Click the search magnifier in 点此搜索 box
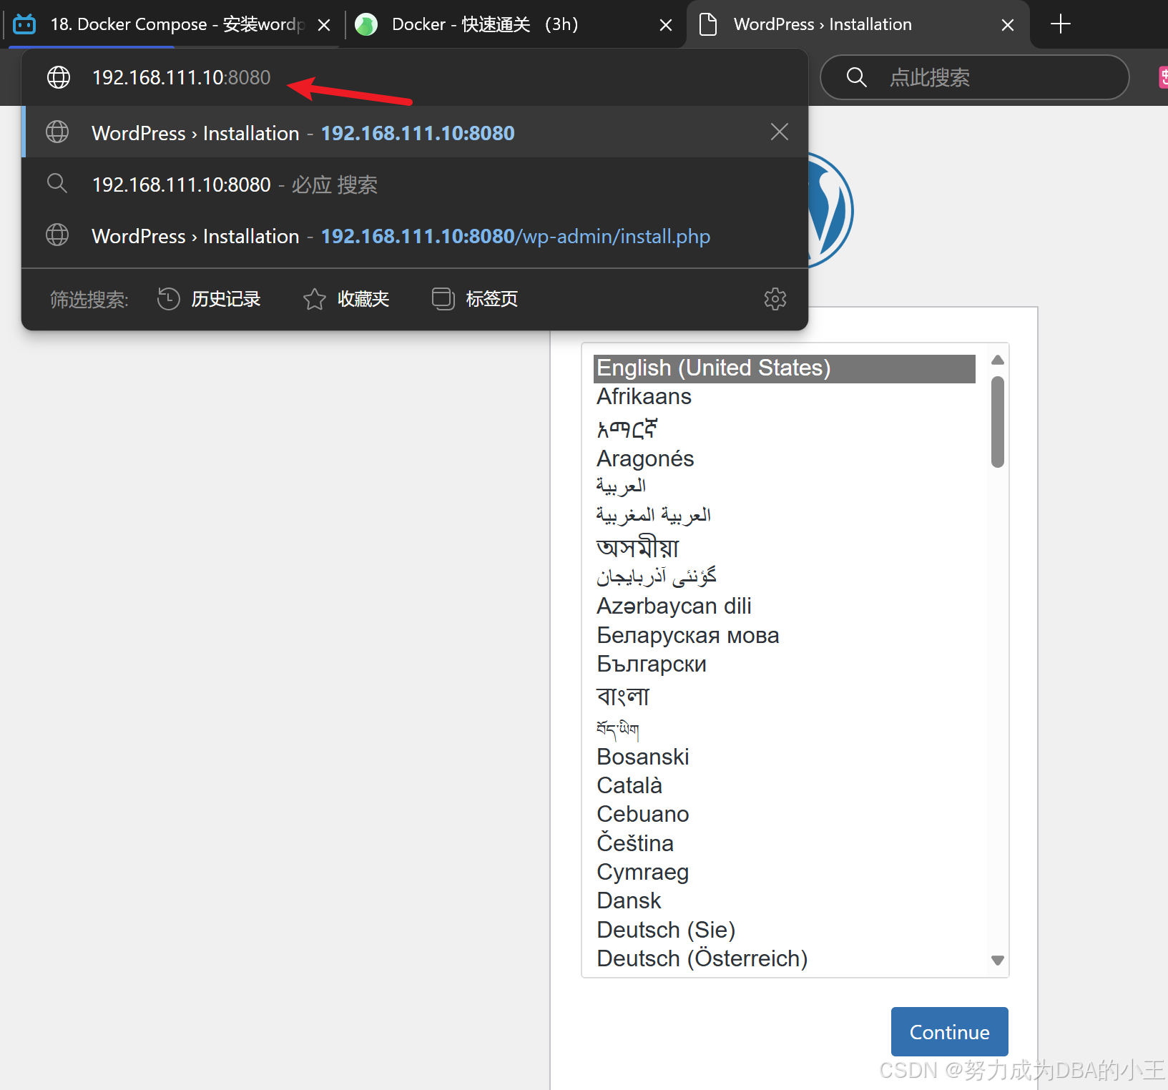Viewport: 1168px width, 1090px height. [856, 77]
